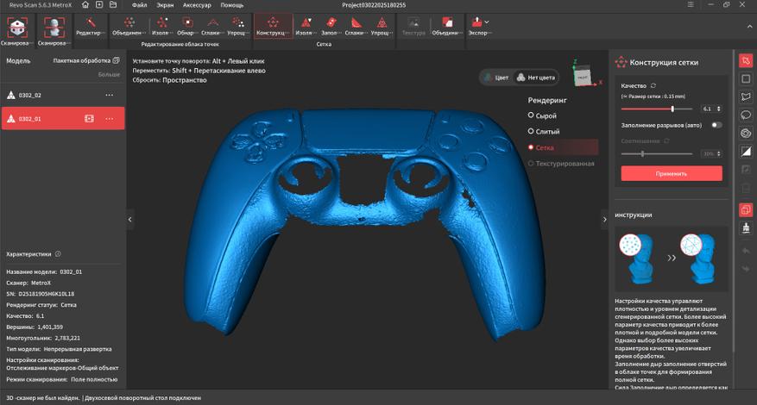The height and width of the screenshot is (405, 757).
Task: Open the Аксессуар menu
Action: pyautogui.click(x=197, y=5)
